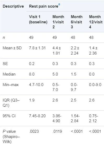104x144 pixels.
Task: Click baseline mean value 7.8 ± 1.31
Action: [x=37, y=48]
